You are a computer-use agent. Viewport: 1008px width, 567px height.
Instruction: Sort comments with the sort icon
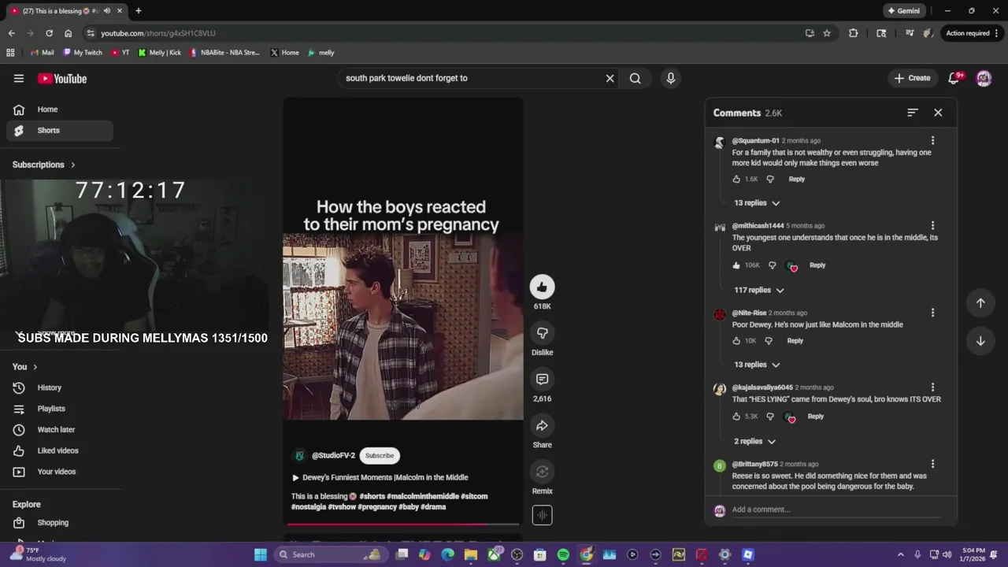[x=912, y=113]
